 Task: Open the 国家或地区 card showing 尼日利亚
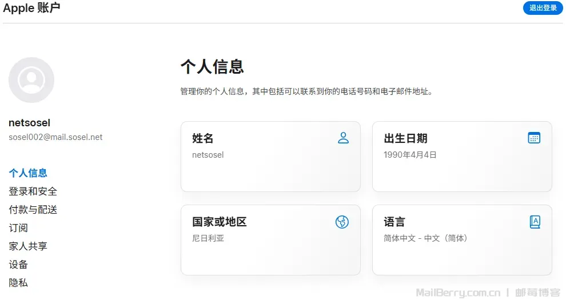click(271, 240)
